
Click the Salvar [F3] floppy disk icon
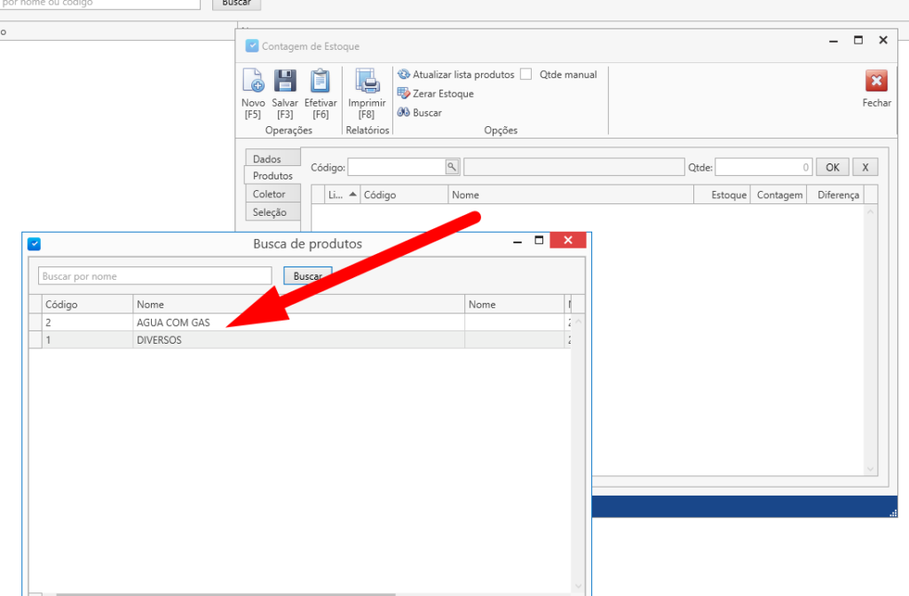(285, 82)
